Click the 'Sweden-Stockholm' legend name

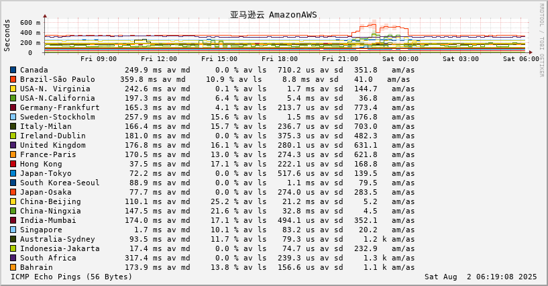57,117
